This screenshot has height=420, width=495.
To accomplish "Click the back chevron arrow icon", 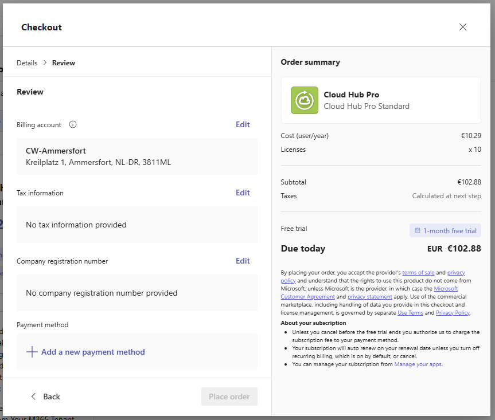I will (33, 397).
